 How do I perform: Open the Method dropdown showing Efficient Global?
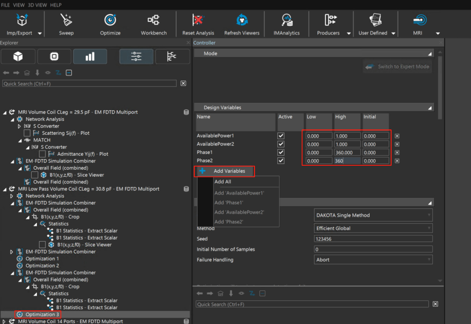coord(373,228)
